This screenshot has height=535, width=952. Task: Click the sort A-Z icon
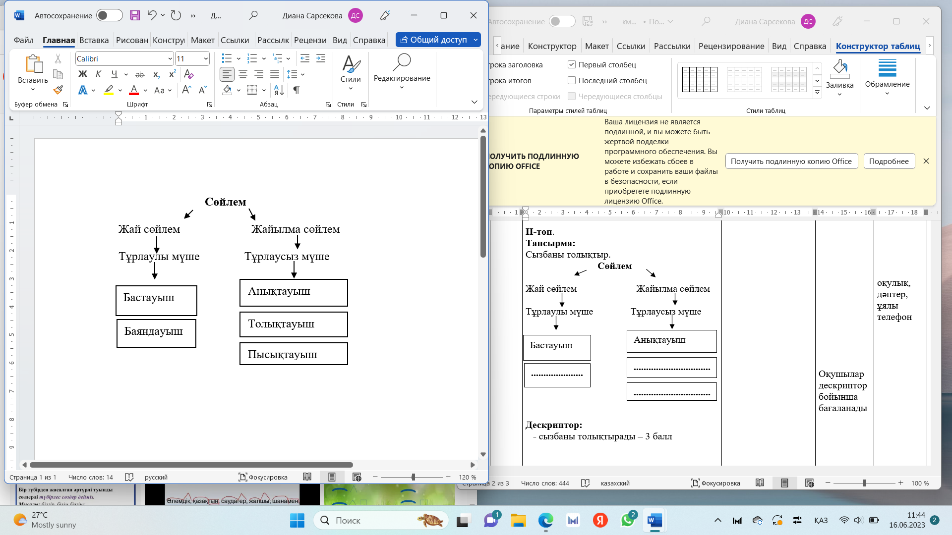[x=279, y=90]
